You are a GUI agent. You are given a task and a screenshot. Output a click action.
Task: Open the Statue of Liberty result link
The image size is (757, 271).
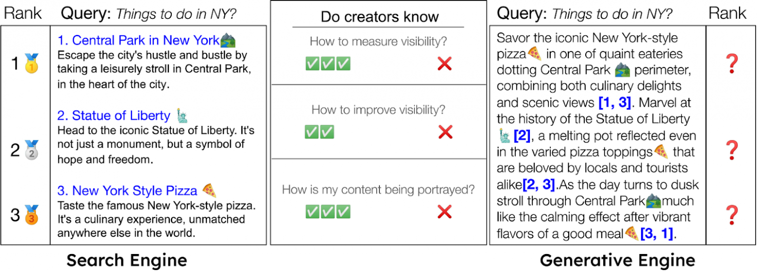114,116
